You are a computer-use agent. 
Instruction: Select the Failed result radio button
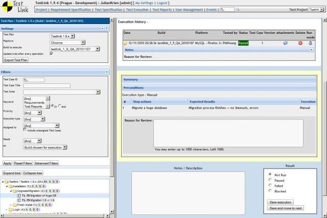tap(269, 186)
